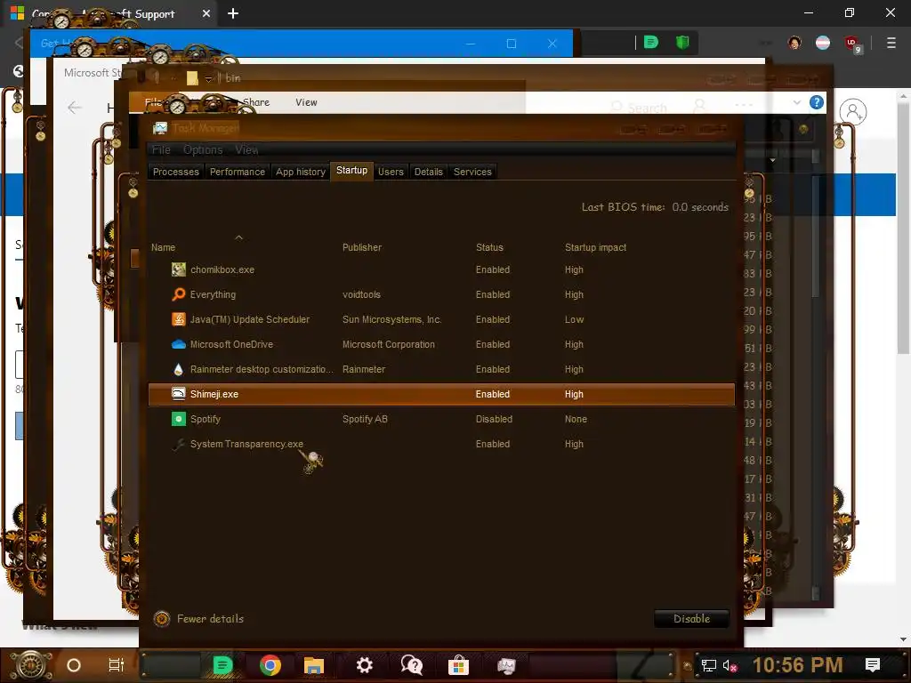Open File Explorer from the taskbar

coord(314,665)
